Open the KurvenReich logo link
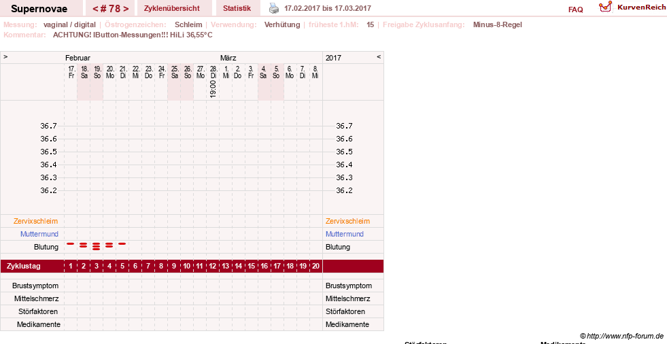The height and width of the screenshot is (344, 667). click(x=632, y=7)
